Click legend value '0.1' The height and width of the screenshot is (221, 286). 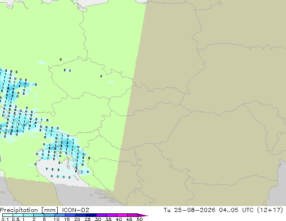(x=5, y=219)
